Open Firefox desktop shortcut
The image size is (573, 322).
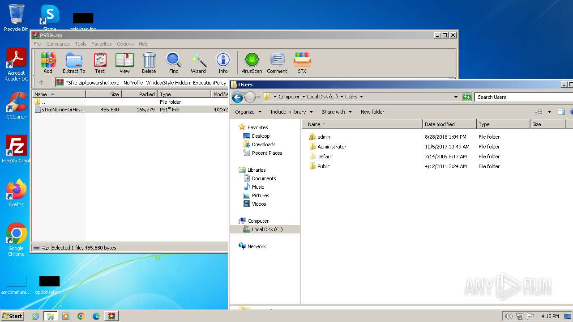pyautogui.click(x=16, y=193)
